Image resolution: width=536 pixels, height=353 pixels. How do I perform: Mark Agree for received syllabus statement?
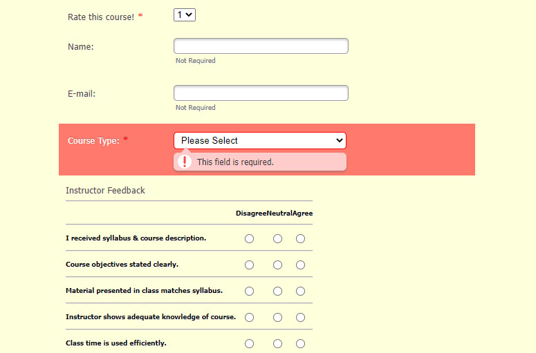pyautogui.click(x=300, y=239)
